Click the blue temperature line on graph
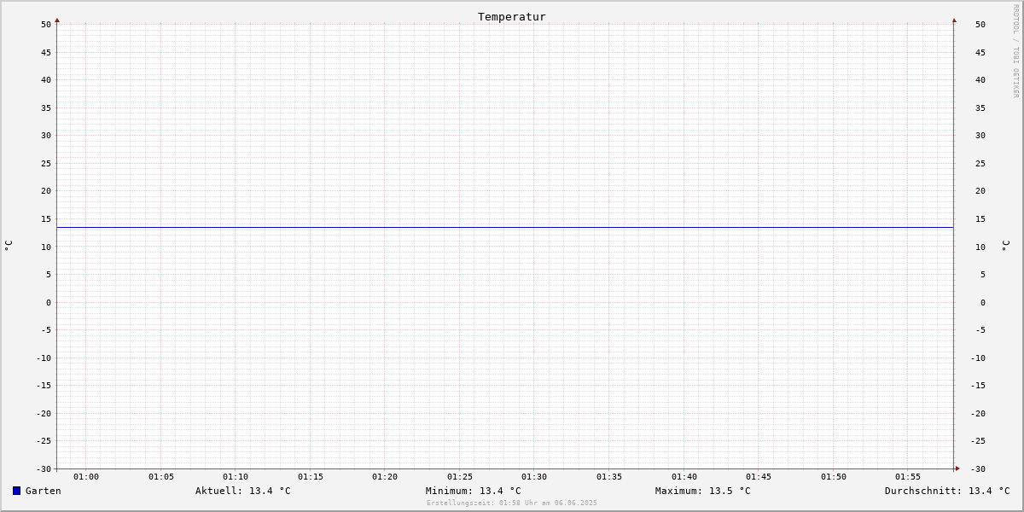The image size is (1024, 512). 505,227
